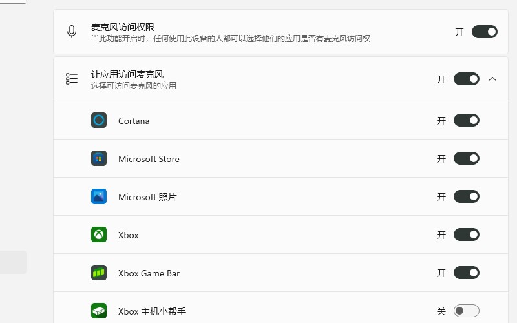Click the list icon beside 让应用访问麦克风
Viewport: 517px width, 323px height.
[x=72, y=79]
